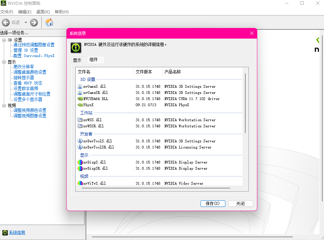Select the nvWSSR.dll workstation icon

coord(80,126)
